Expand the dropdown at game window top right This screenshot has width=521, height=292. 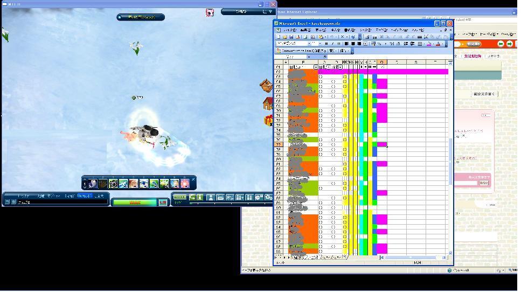point(270,12)
